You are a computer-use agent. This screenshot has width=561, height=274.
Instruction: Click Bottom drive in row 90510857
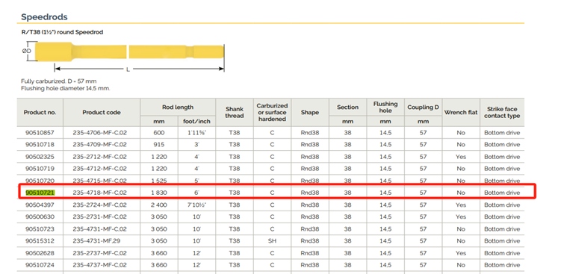point(502,133)
